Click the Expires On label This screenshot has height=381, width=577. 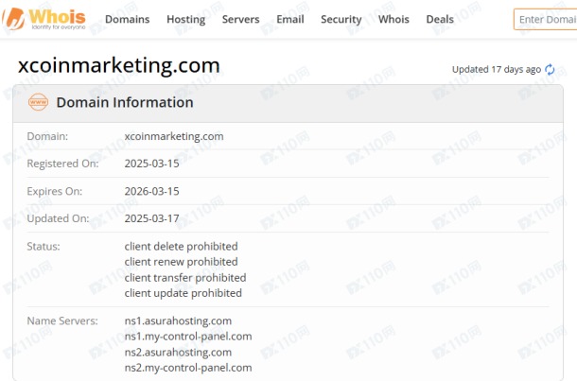pyautogui.click(x=55, y=192)
